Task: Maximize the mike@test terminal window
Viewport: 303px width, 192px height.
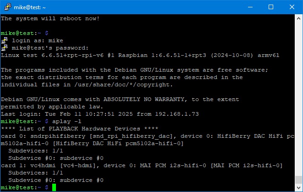Action: click(x=271, y=7)
